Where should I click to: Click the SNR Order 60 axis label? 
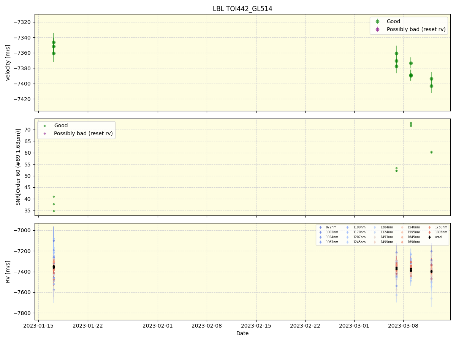(18, 167)
